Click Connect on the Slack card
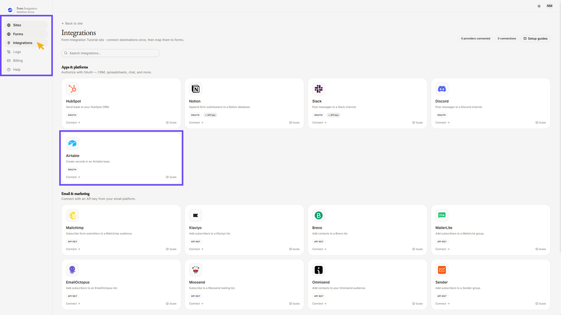This screenshot has width=561, height=315. (319, 122)
